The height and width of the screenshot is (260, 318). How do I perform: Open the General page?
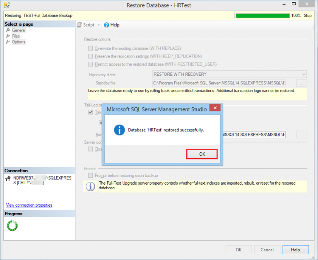pyautogui.click(x=19, y=30)
